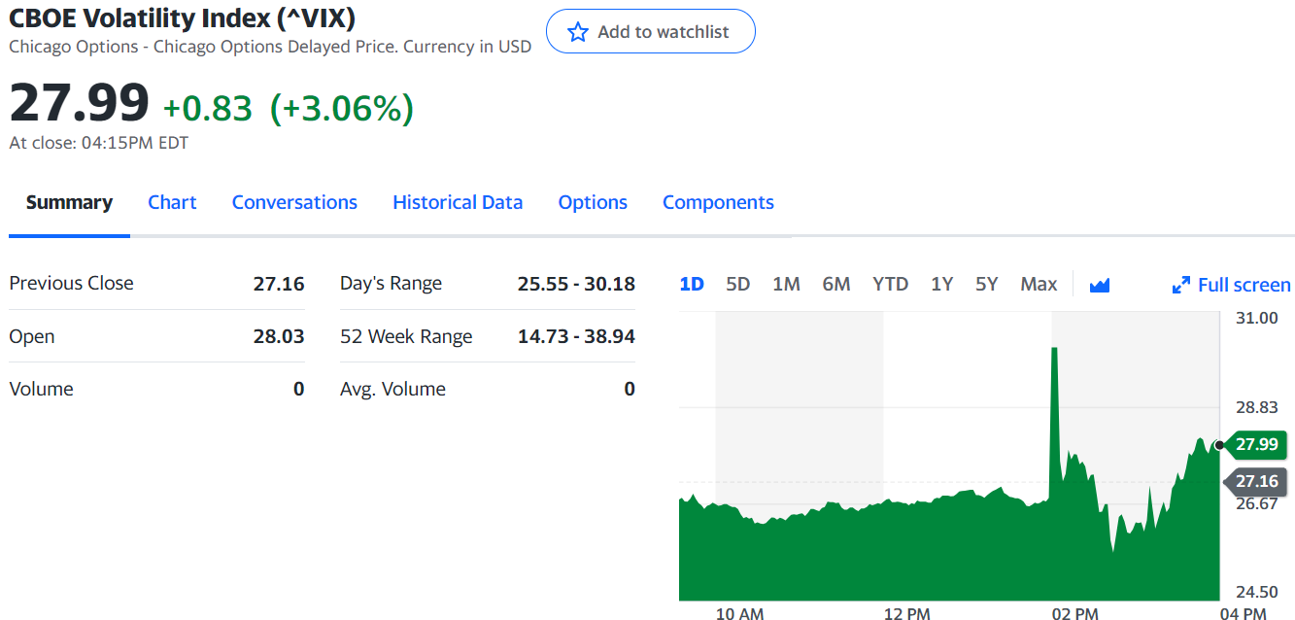Image resolution: width=1295 pixels, height=620 pixels.
Task: Click the gray 27.16 previous close marker
Action: [1256, 481]
